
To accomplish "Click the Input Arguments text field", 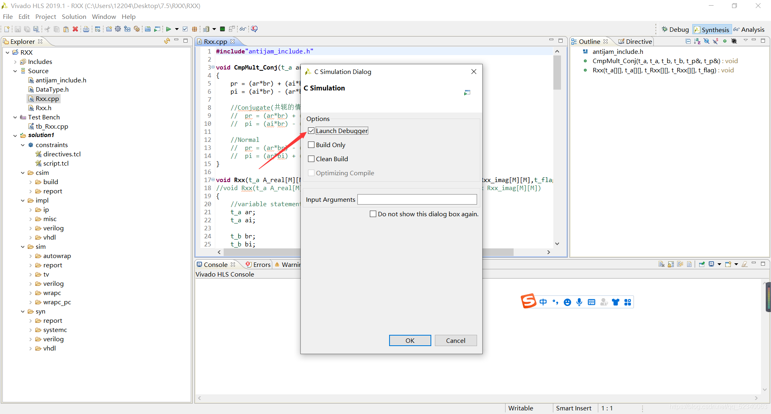I will 417,199.
